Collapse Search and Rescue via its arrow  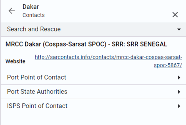tap(179, 29)
